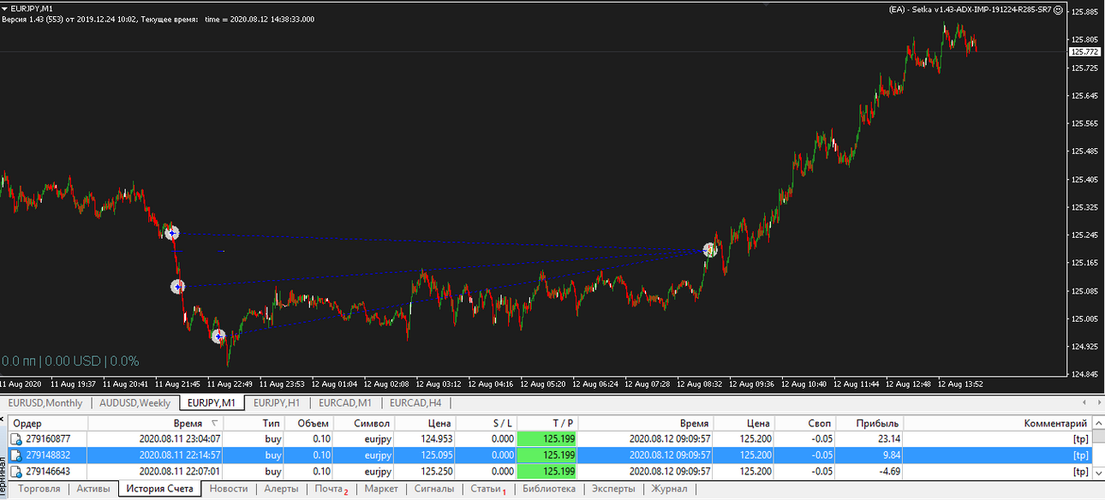This screenshot has width=1105, height=500.
Task: Click the order icon for 279146643
Action: [16, 472]
